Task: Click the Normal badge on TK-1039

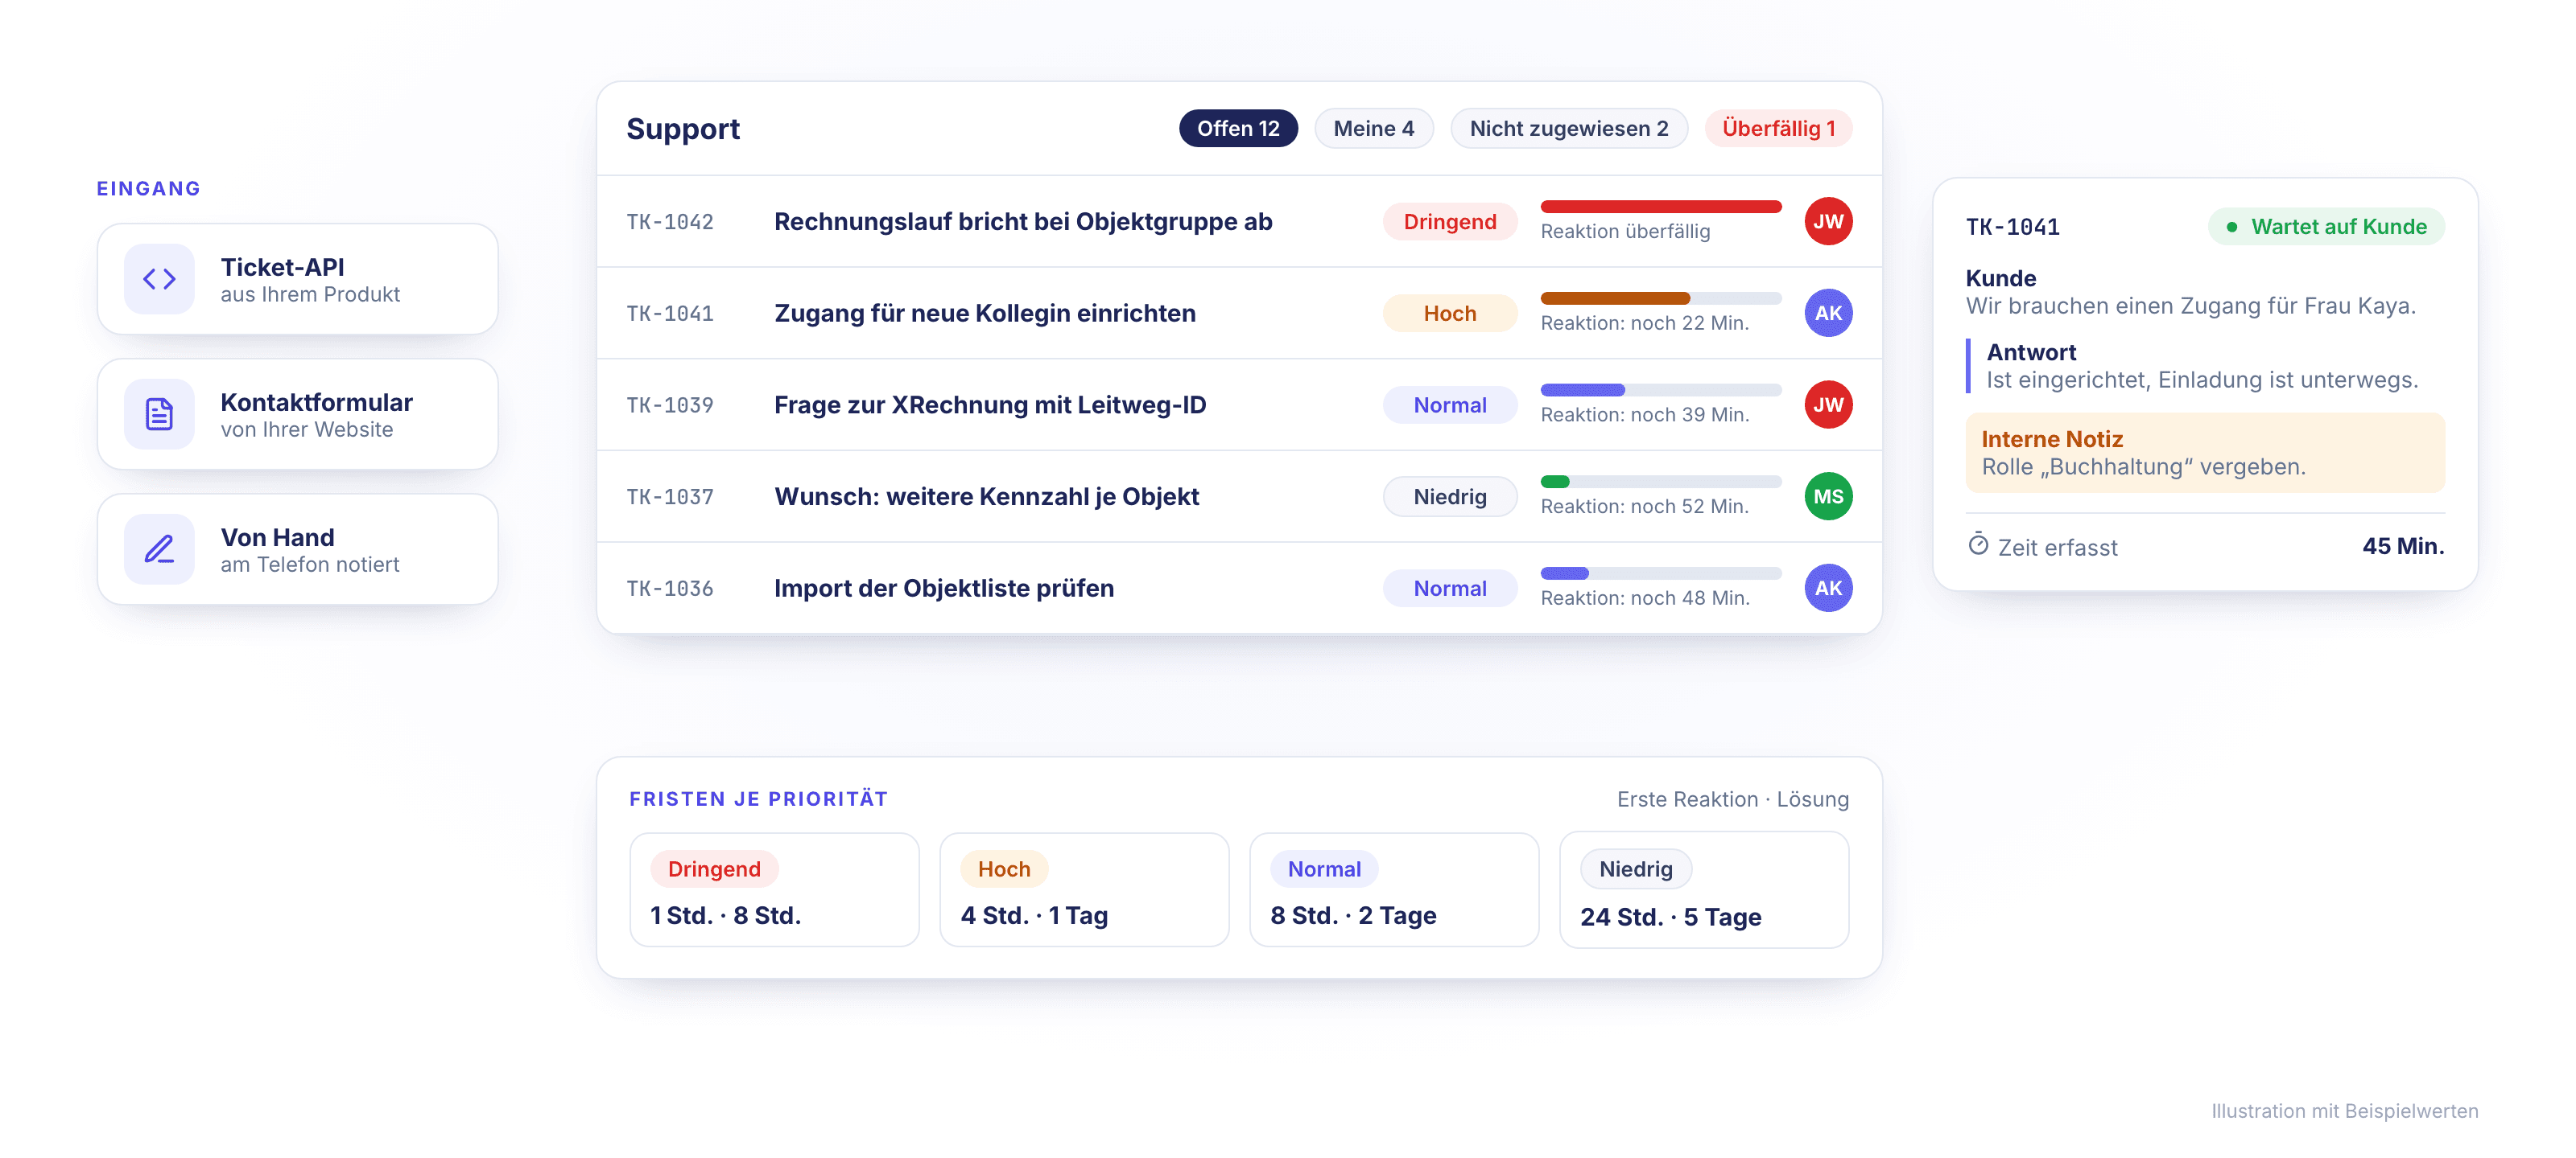Action: coord(1450,405)
